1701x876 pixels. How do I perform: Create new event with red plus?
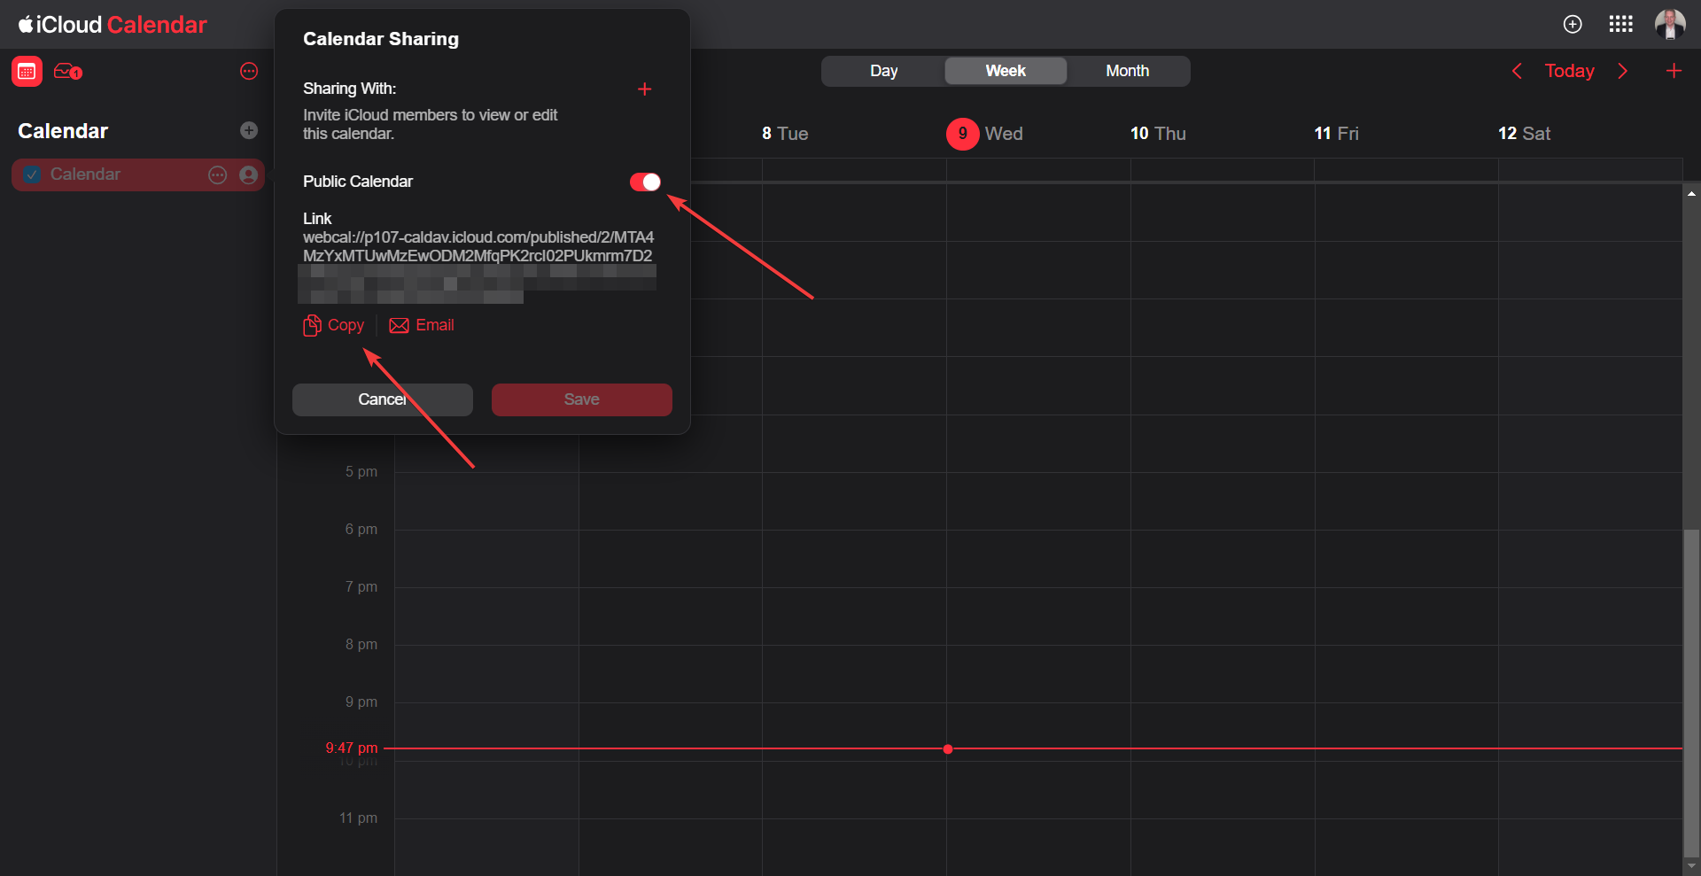click(x=1674, y=71)
